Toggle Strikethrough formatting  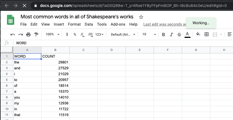click(x=179, y=35)
